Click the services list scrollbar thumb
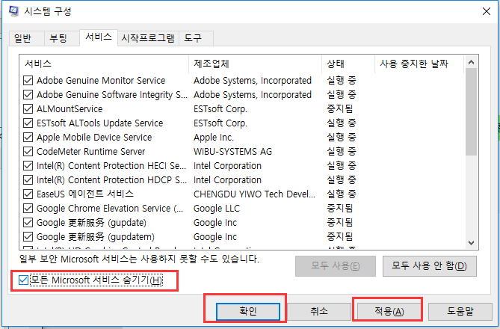This screenshot has height=329, width=500. click(472, 112)
